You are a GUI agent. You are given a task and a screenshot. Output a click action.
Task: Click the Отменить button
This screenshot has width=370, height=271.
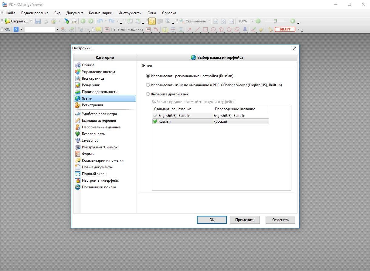[280, 220]
